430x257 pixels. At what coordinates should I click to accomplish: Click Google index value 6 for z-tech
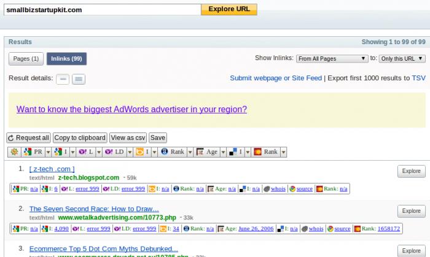tap(56, 189)
